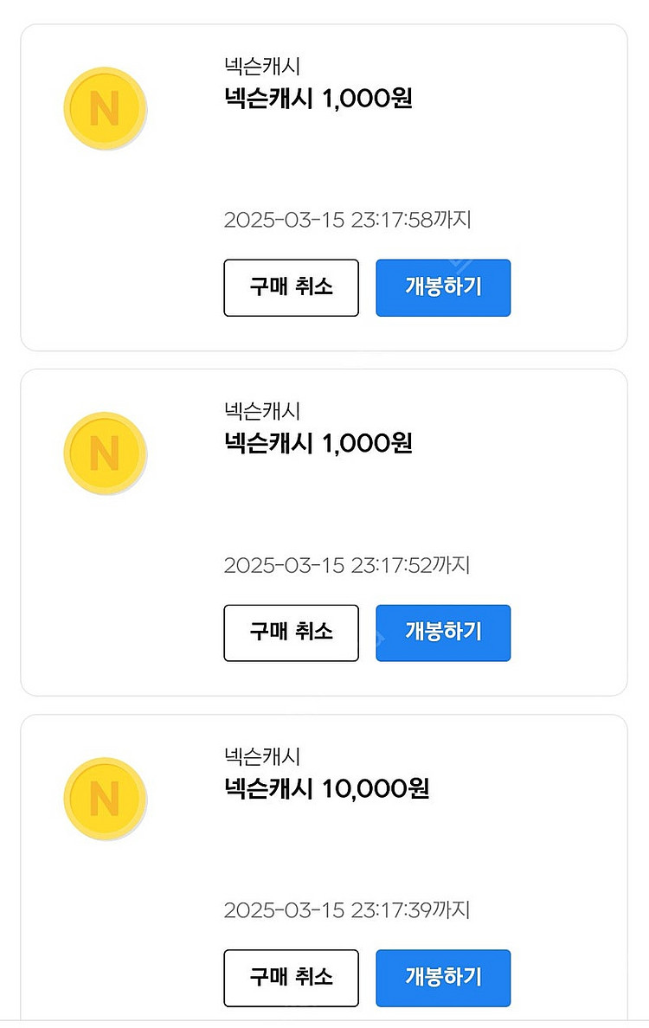The height and width of the screenshot is (1028, 649).
Task: Select the 넥슨캐시 10,000원 title
Action: (x=326, y=789)
